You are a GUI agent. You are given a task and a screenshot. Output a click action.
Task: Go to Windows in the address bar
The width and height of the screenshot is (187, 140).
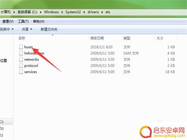tap(51, 12)
